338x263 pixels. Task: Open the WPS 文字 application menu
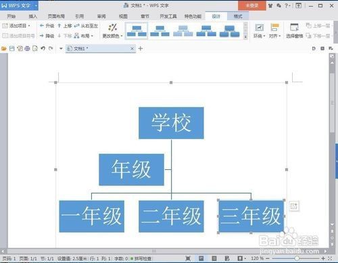pyautogui.click(x=19, y=5)
